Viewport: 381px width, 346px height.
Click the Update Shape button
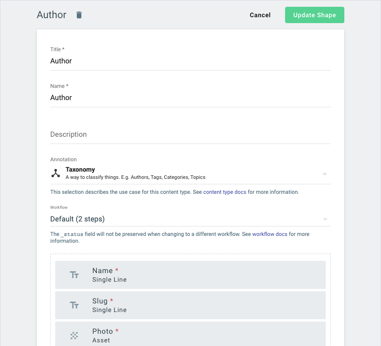click(x=314, y=15)
